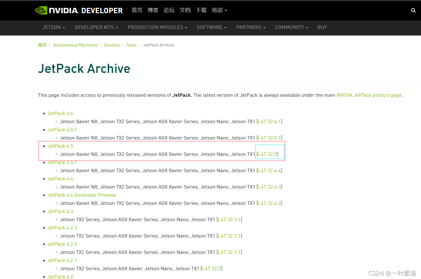This screenshot has width=421, height=279.
Task: Expand the PARTNERS dropdown menu
Action: pos(251,27)
